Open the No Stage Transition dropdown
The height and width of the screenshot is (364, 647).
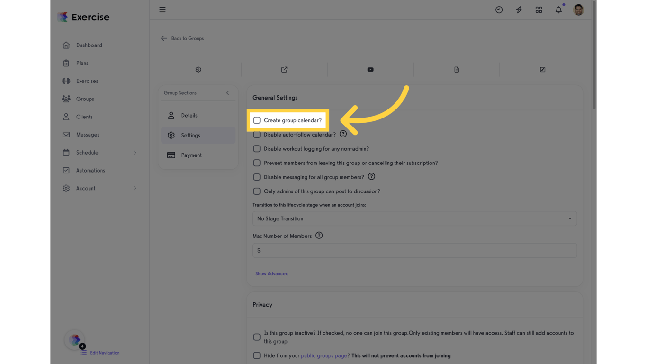[x=414, y=218]
